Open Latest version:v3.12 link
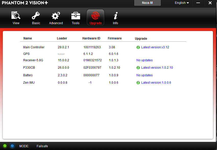217x150 pixels. [x=155, y=47]
